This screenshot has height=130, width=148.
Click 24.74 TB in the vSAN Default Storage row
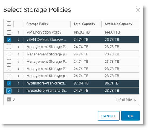81,39
